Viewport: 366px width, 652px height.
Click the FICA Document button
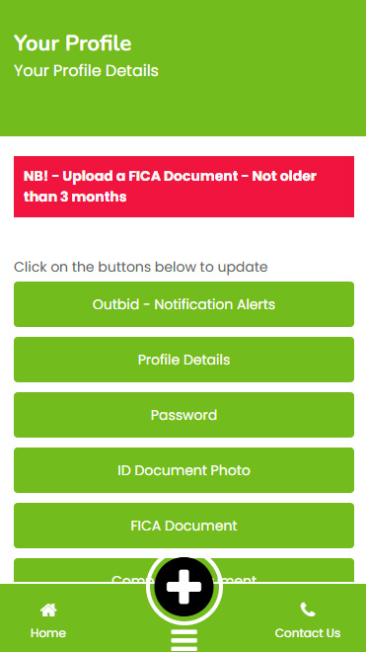(x=183, y=526)
